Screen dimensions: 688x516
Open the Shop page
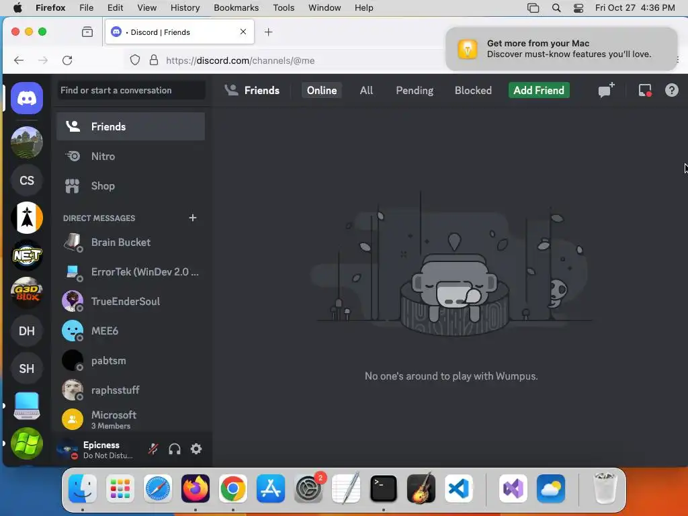point(131,185)
